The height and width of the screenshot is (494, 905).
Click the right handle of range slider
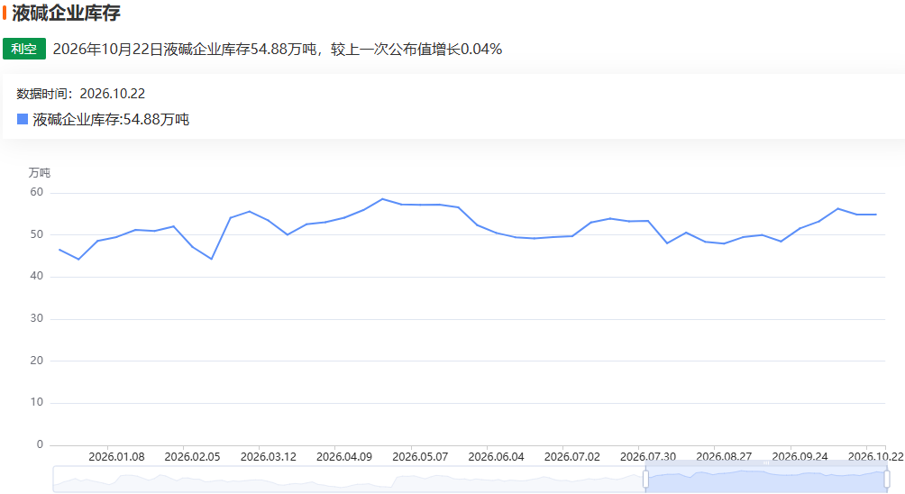887,479
